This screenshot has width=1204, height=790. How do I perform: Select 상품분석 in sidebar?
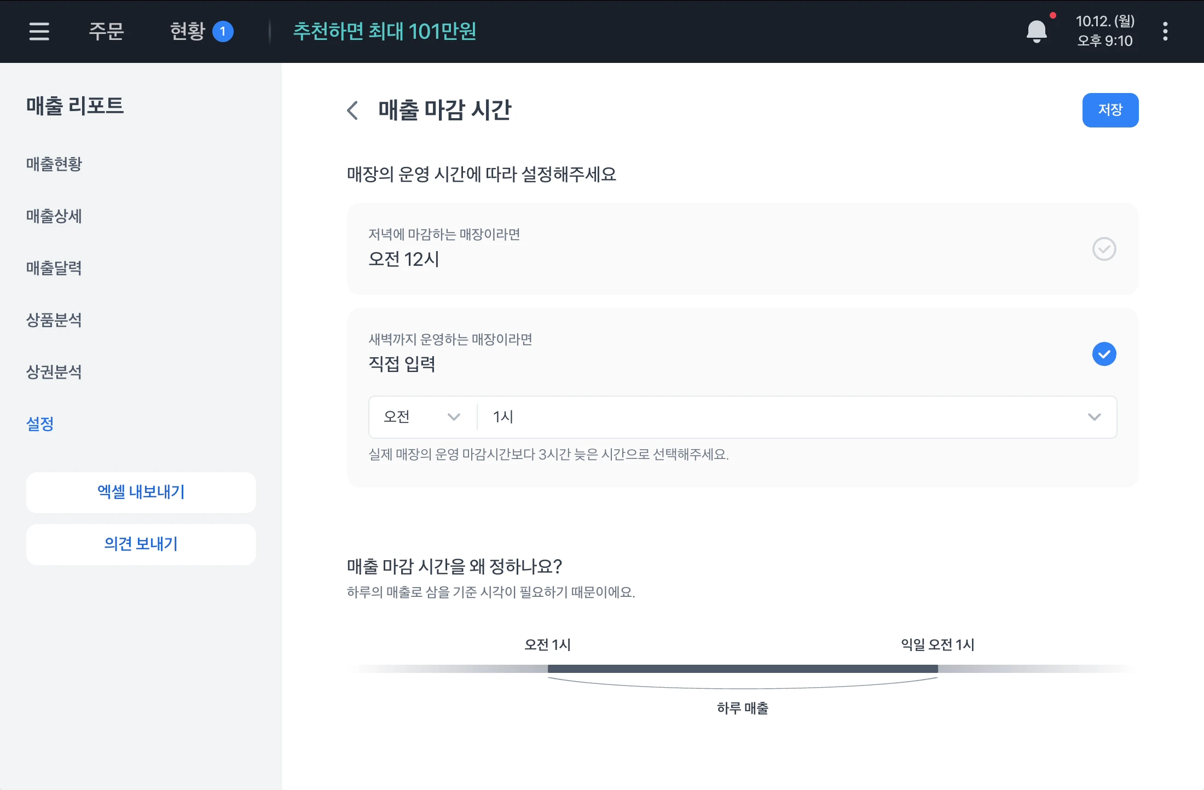click(54, 320)
